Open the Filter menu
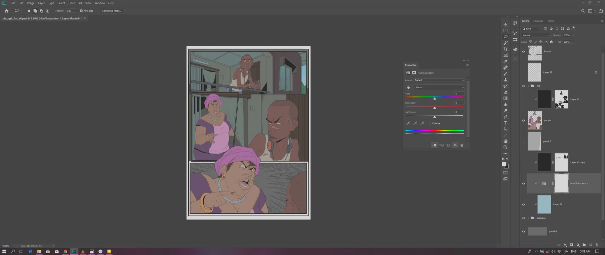605x255 pixels. 72,3
